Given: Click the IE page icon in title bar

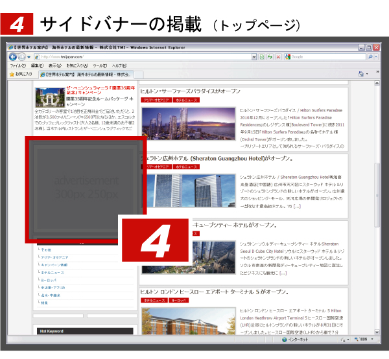Looking at the screenshot, I should (10, 47).
